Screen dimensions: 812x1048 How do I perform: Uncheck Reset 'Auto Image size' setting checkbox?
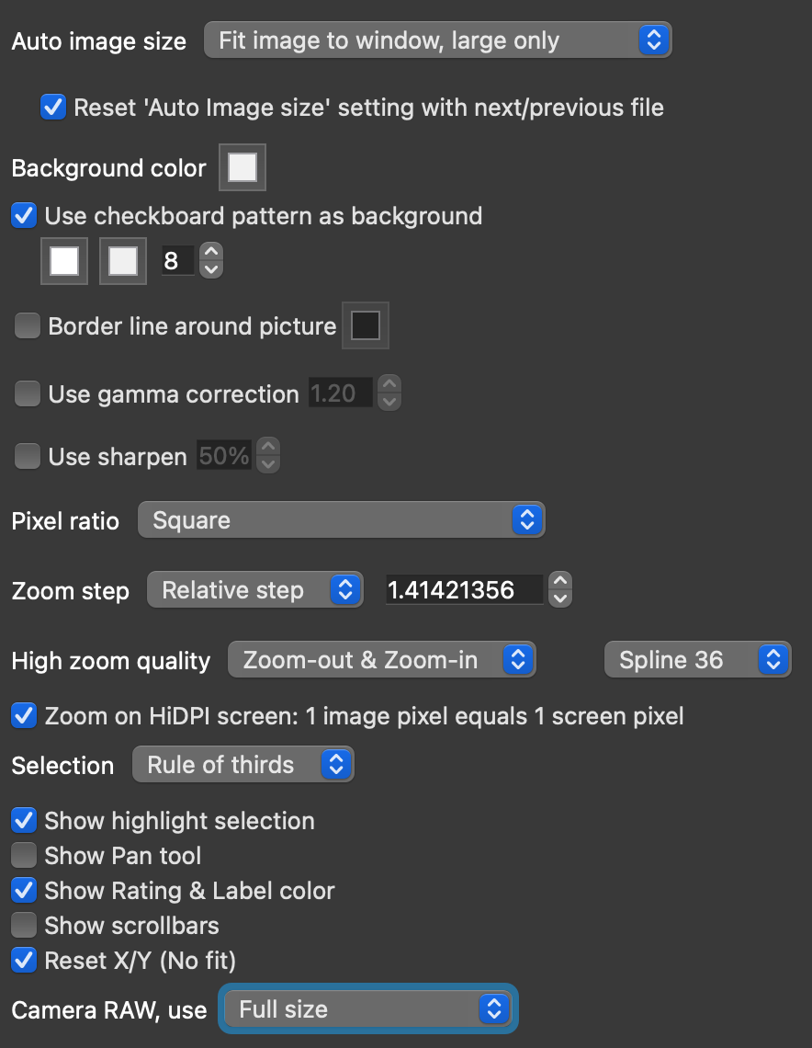click(x=53, y=108)
